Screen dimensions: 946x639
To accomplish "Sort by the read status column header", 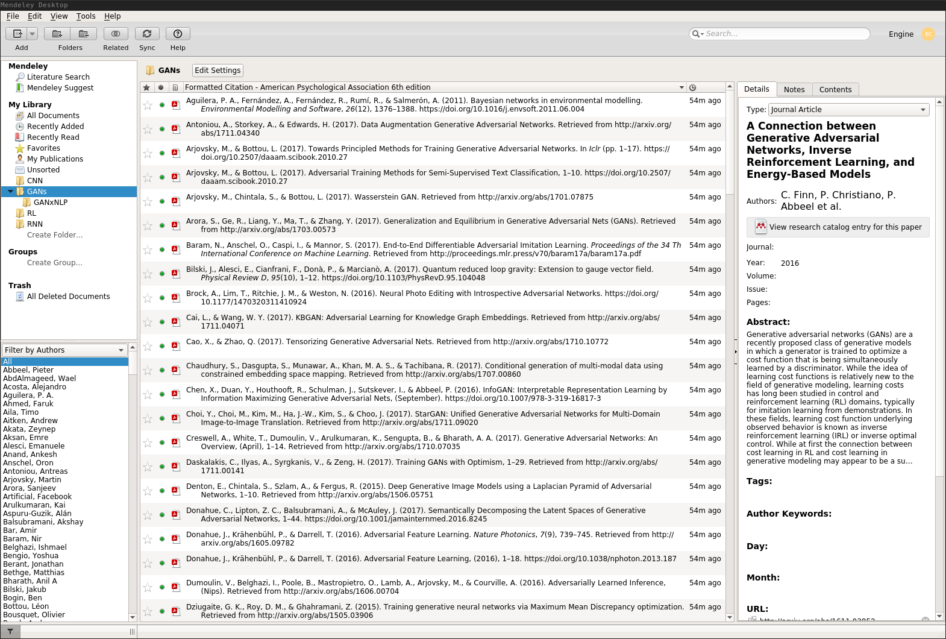I will point(161,87).
